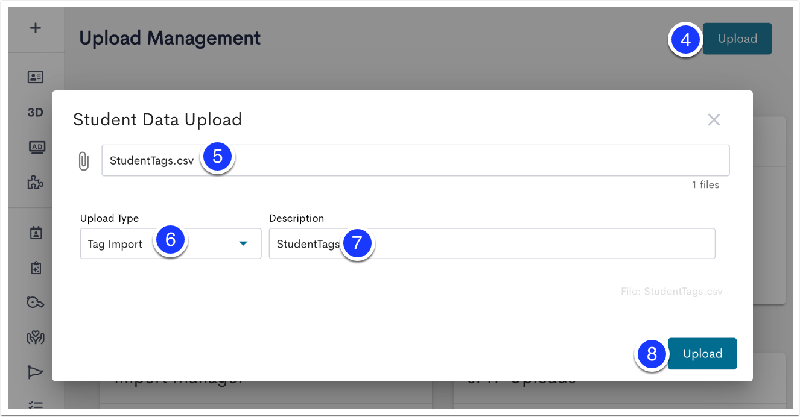Click the StudentTags.csv file input field
The height and width of the screenshot is (417, 800).
[416, 160]
